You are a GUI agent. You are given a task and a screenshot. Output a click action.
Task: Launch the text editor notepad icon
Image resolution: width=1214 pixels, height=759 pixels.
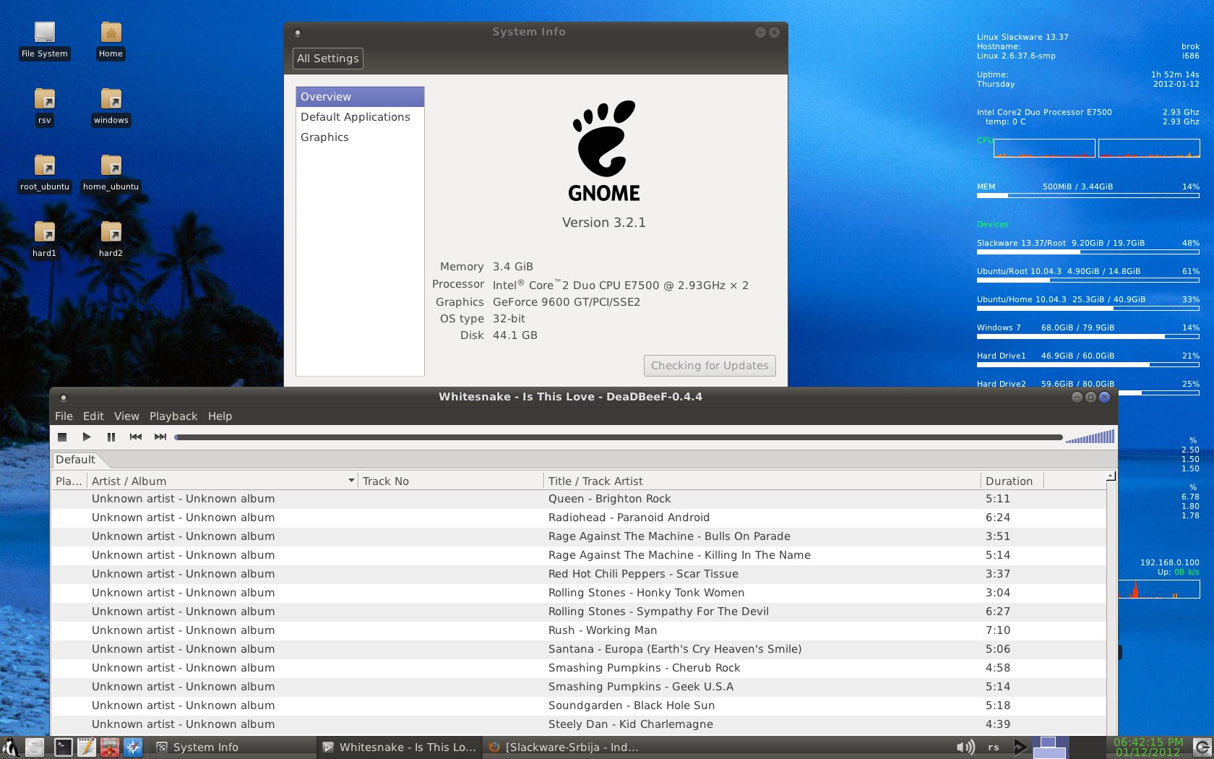pos(87,747)
